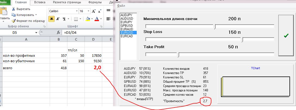
Task: Click the Вырезать text button
Action: click(x=23, y=9)
